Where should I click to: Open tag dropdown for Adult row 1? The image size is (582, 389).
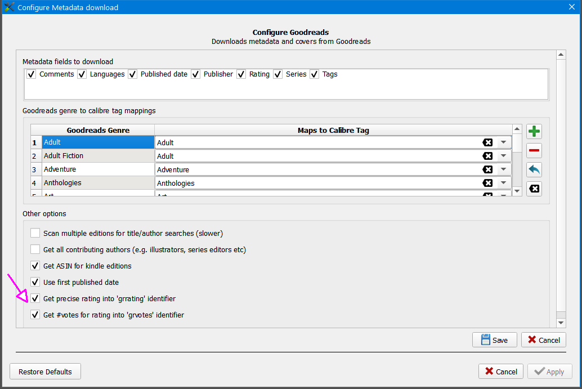point(503,142)
